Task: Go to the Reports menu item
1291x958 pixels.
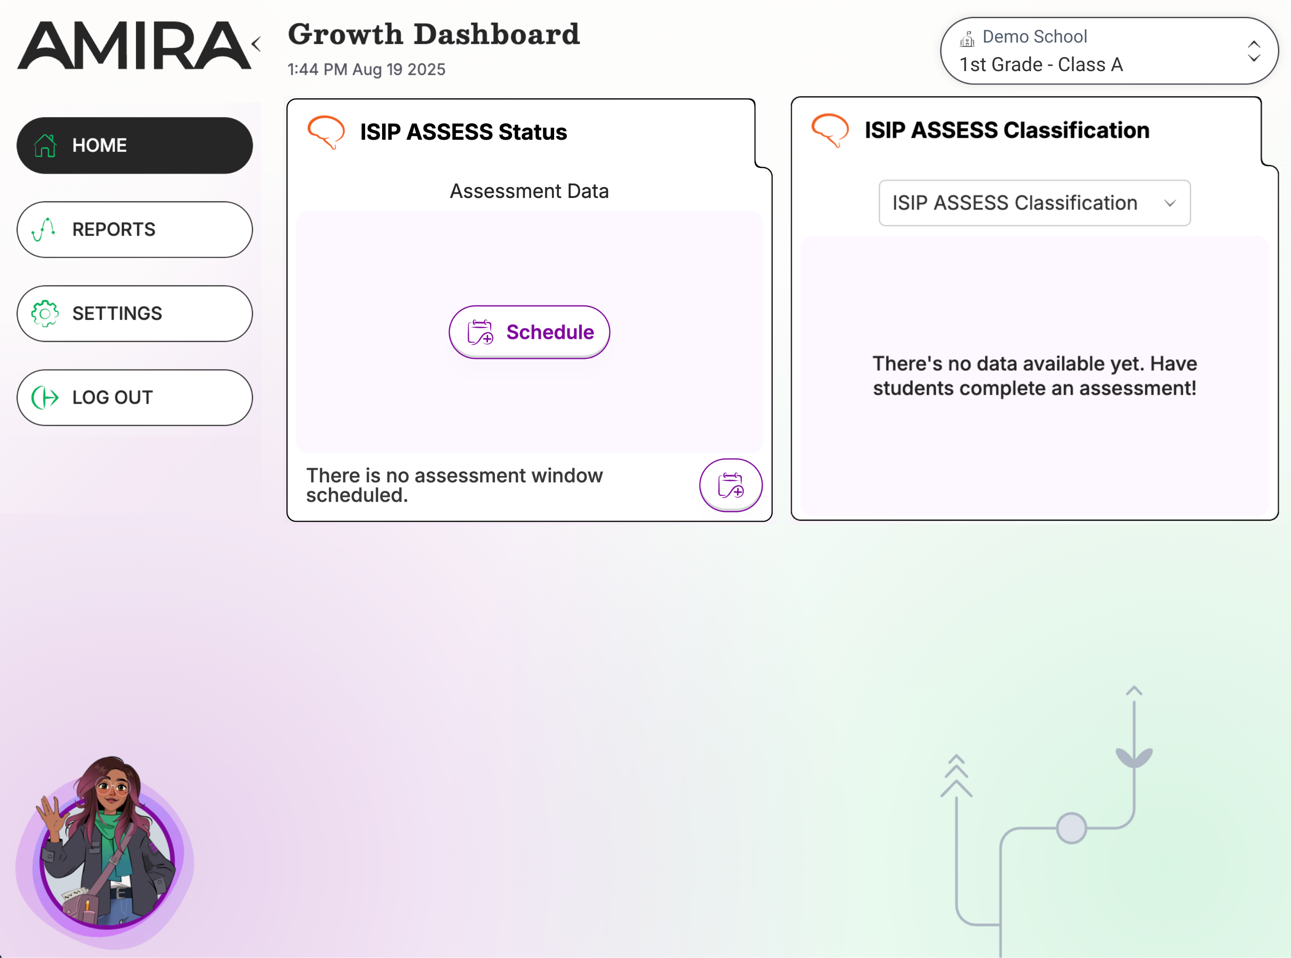Action: [135, 229]
